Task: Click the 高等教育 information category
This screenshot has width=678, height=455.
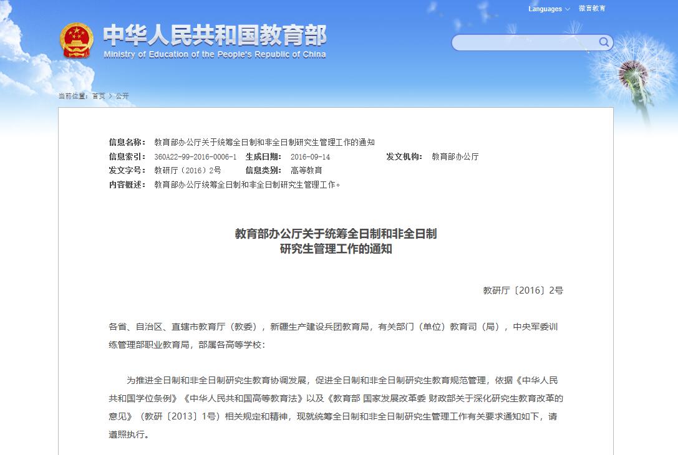Action: point(307,170)
